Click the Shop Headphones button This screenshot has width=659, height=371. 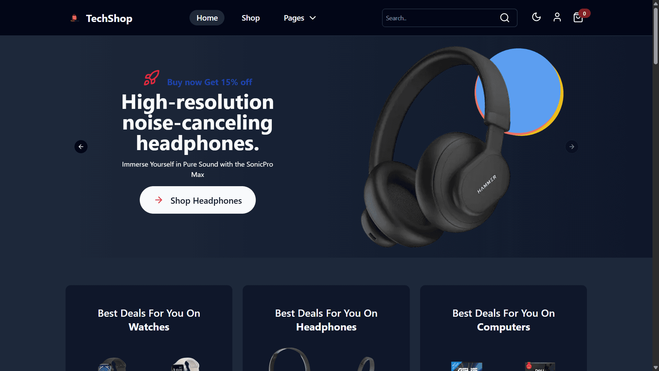pos(198,200)
